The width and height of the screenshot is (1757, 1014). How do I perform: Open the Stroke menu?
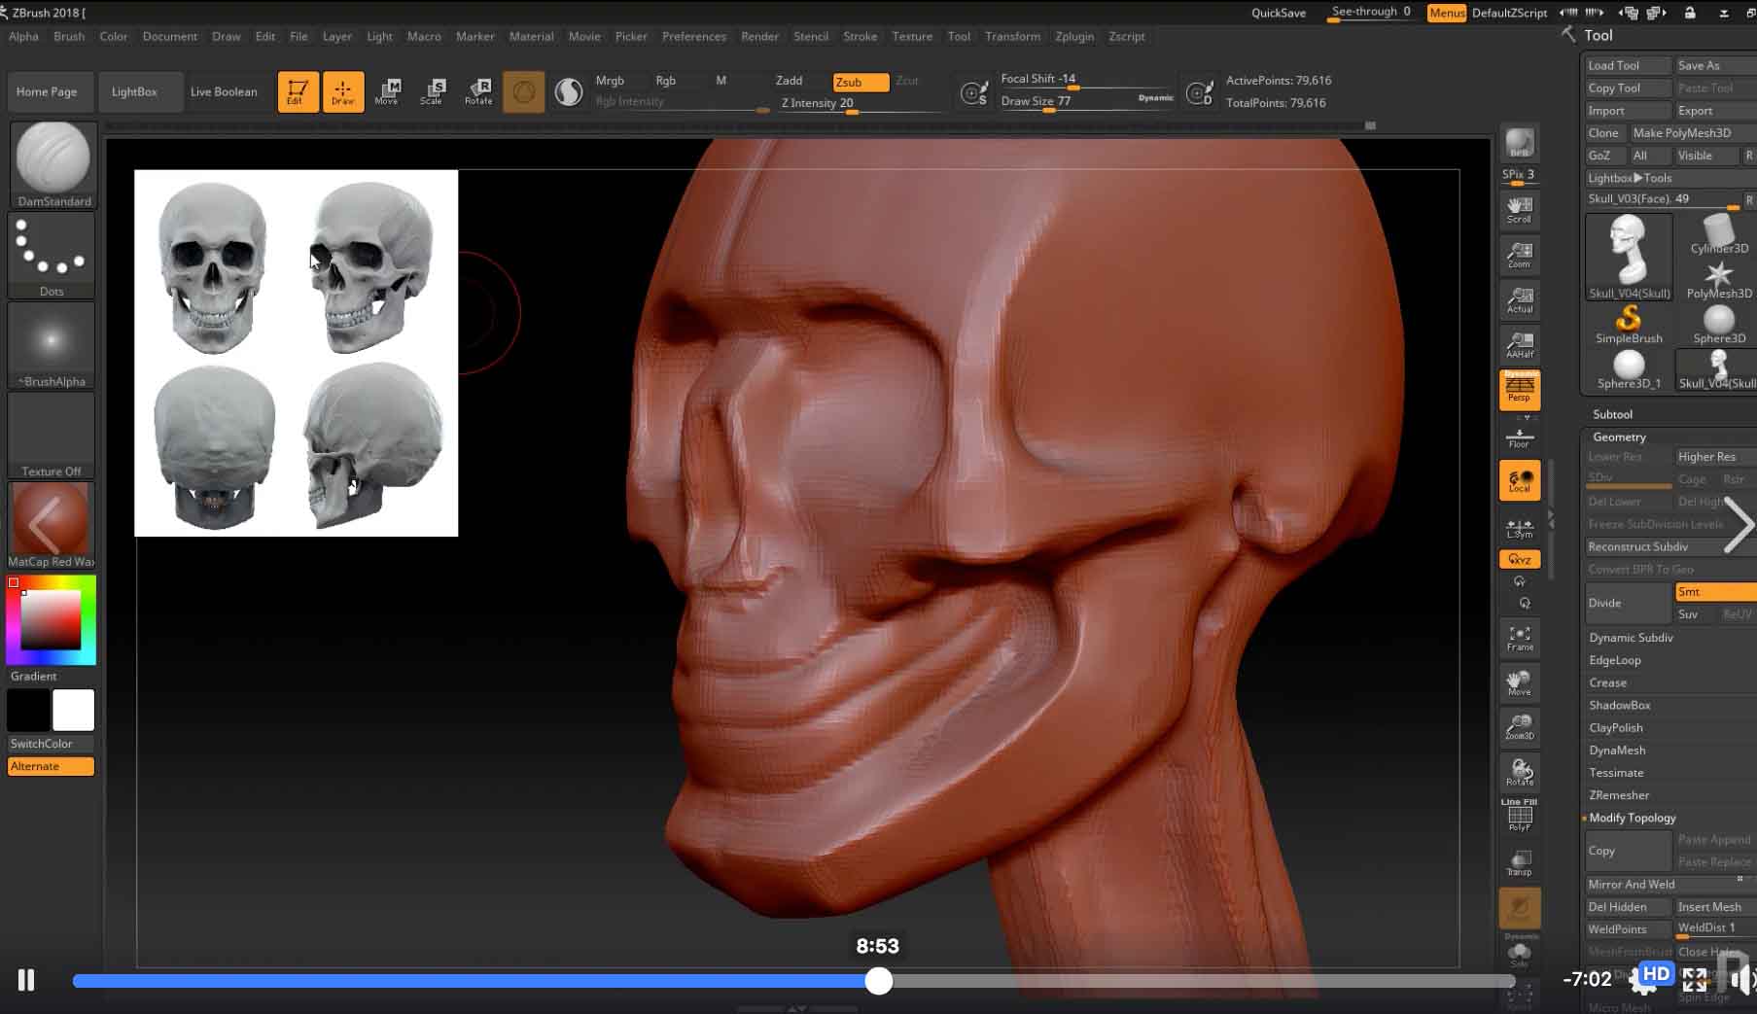coord(860,36)
